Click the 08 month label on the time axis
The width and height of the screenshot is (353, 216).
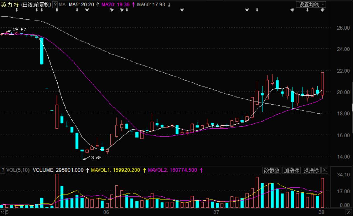(x=321, y=212)
